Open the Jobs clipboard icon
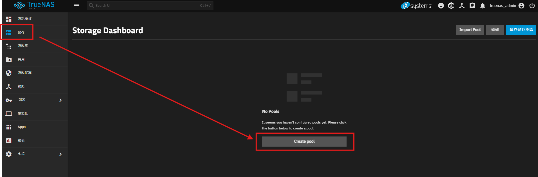Viewport: 538px width, 177px height. (x=472, y=6)
